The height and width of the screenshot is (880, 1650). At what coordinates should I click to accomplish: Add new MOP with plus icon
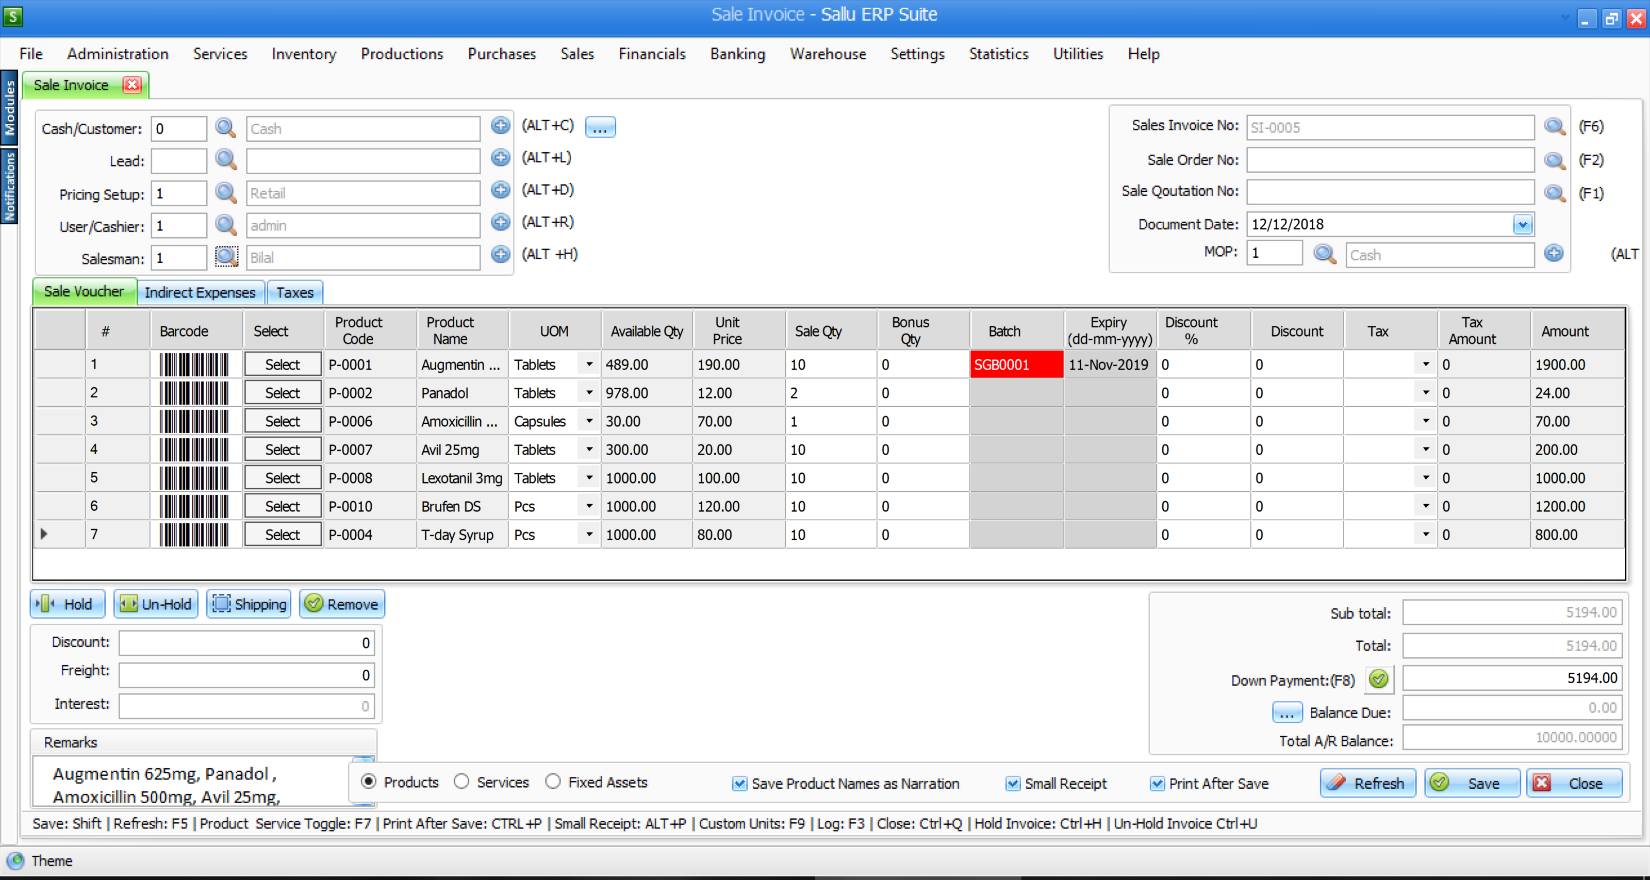pos(1553,253)
